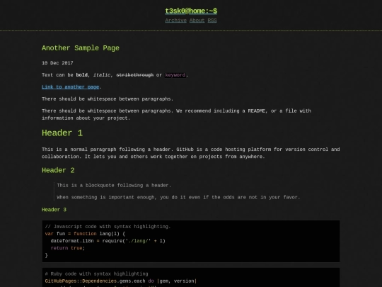Viewport: 382px width, 287px height.
Task: Click the highlighted 'keyword' code text
Action: (175, 75)
